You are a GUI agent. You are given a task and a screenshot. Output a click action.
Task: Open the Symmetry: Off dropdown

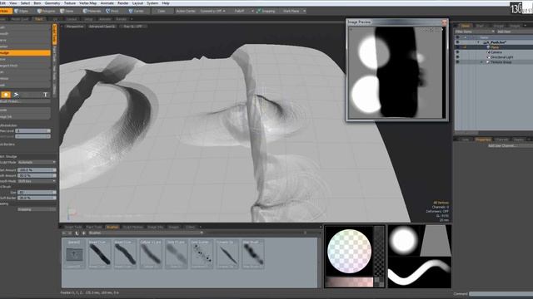coord(213,11)
